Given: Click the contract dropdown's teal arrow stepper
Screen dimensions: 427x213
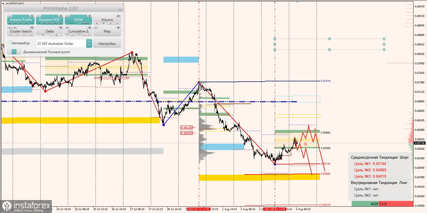Looking at the screenshot, I should click(89, 43).
